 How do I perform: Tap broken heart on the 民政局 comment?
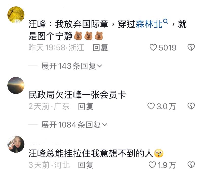point(191,106)
